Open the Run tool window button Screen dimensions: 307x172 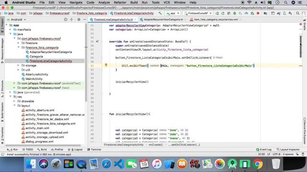(12, 150)
